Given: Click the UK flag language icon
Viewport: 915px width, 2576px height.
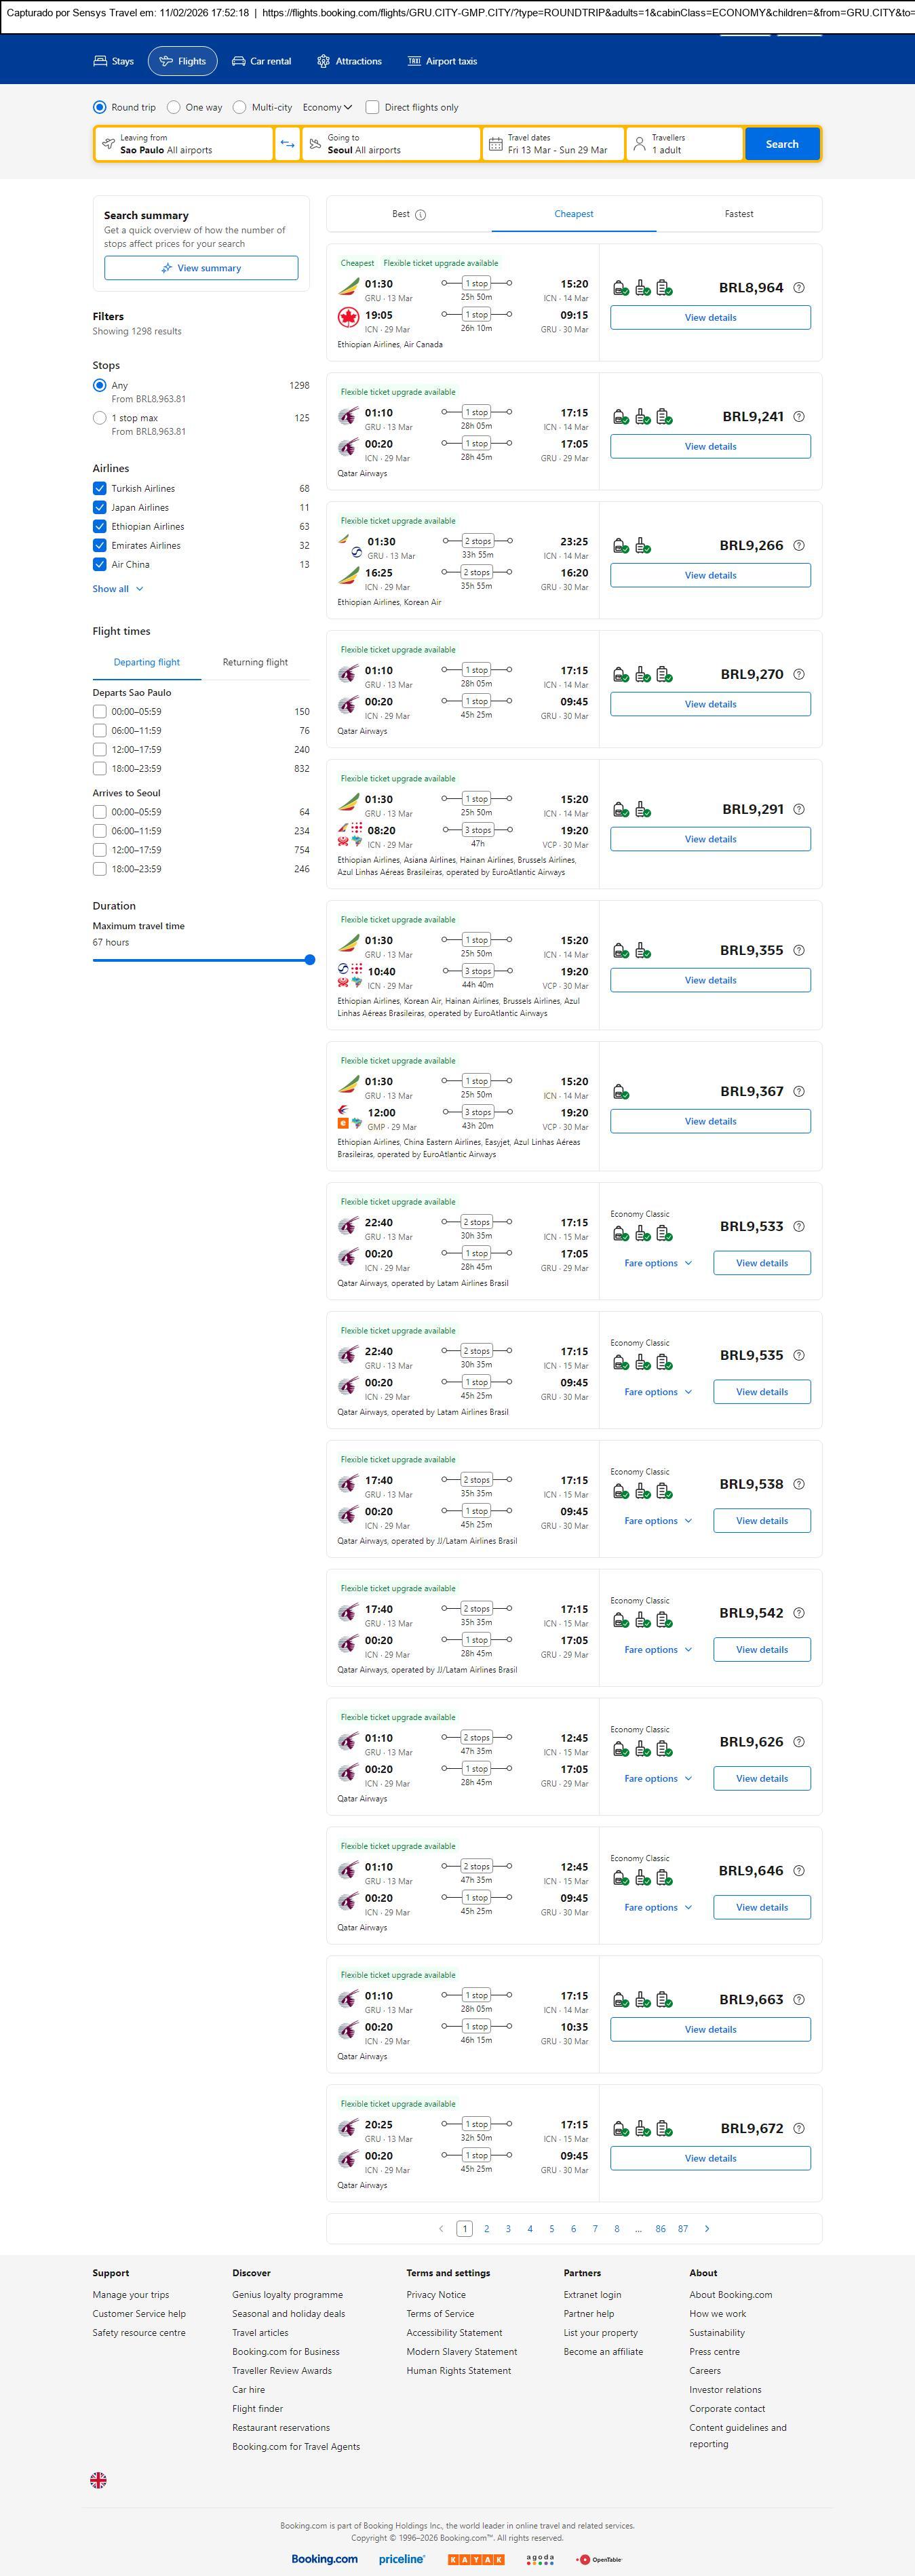Looking at the screenshot, I should click(x=98, y=2479).
